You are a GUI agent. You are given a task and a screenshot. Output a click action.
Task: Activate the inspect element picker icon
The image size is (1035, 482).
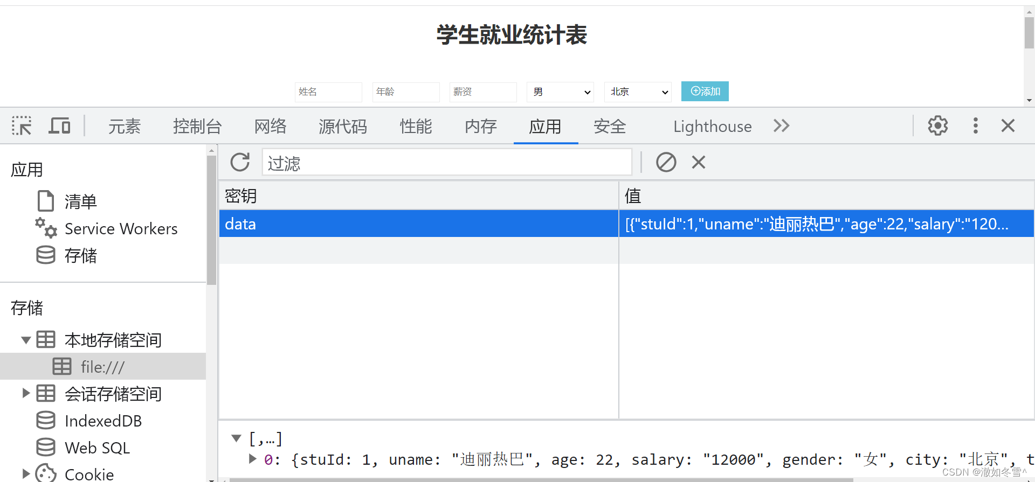click(x=22, y=126)
